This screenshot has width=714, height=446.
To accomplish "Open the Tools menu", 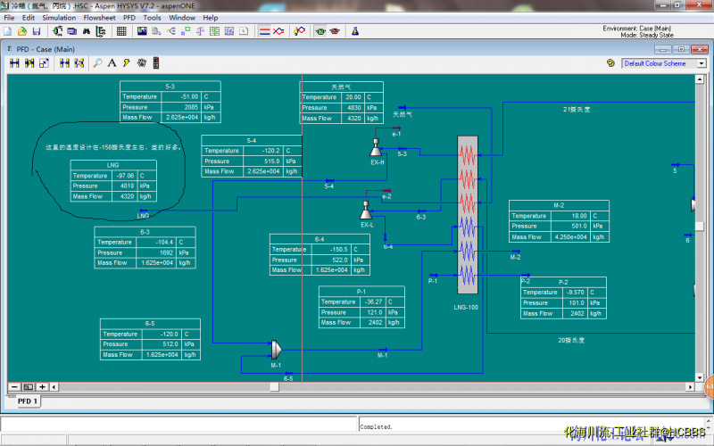I will [153, 17].
